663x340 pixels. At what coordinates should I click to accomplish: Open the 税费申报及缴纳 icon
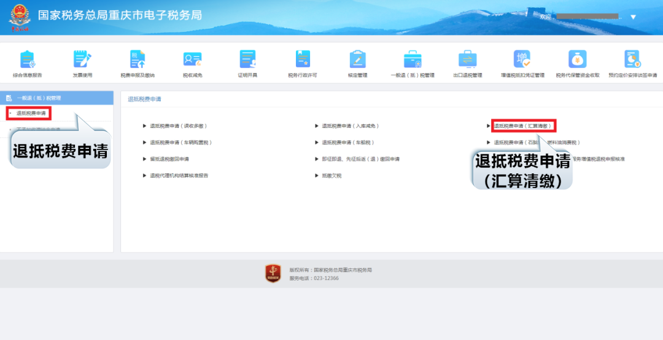[138, 59]
